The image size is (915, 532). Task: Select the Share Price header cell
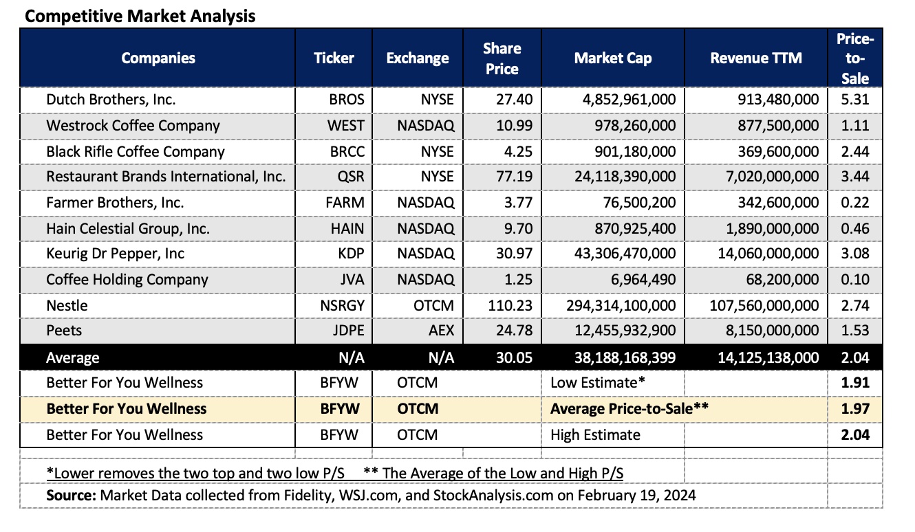(502, 58)
